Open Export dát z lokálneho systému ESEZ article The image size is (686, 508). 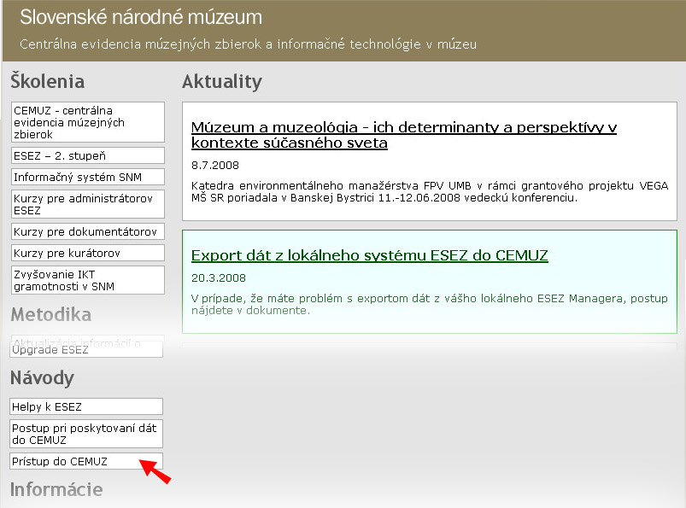tap(370, 255)
